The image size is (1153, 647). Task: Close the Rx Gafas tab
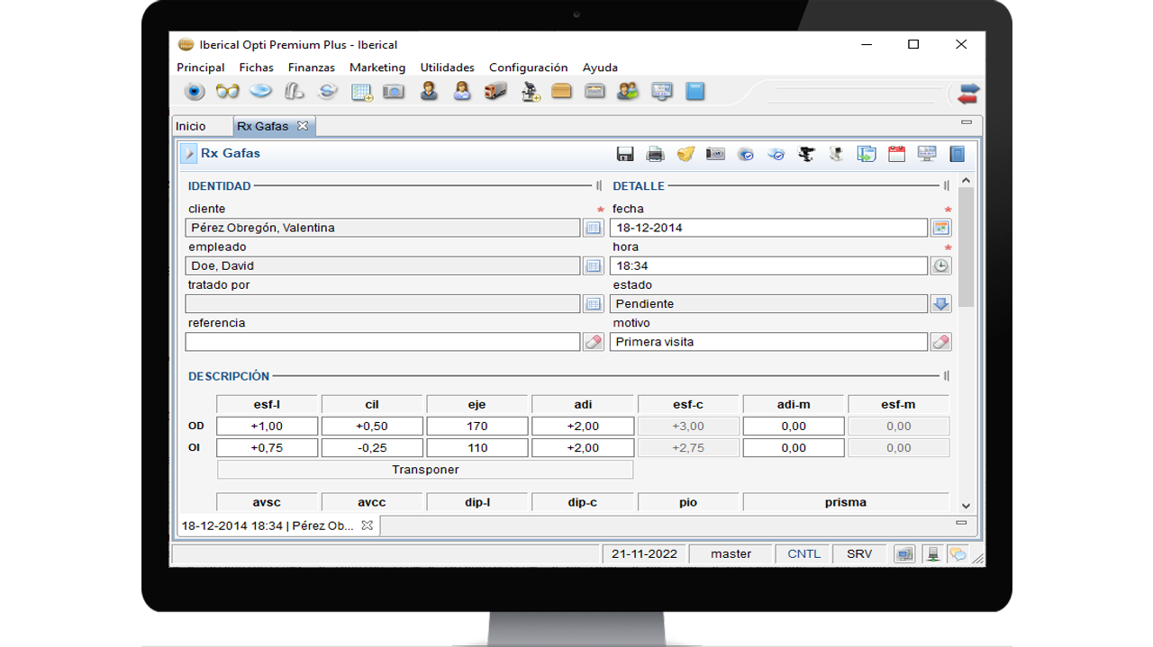click(303, 126)
